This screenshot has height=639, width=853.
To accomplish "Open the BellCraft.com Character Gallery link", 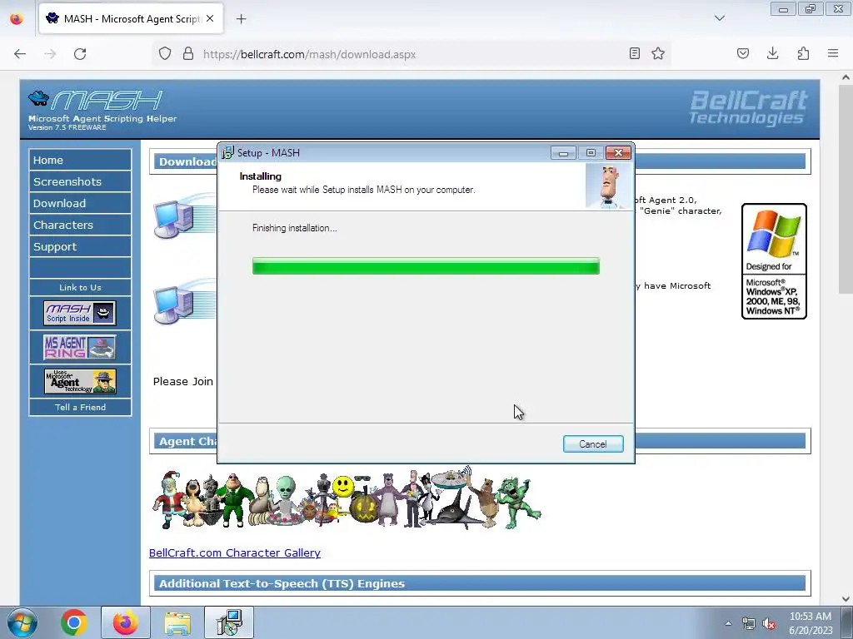I will click(234, 552).
